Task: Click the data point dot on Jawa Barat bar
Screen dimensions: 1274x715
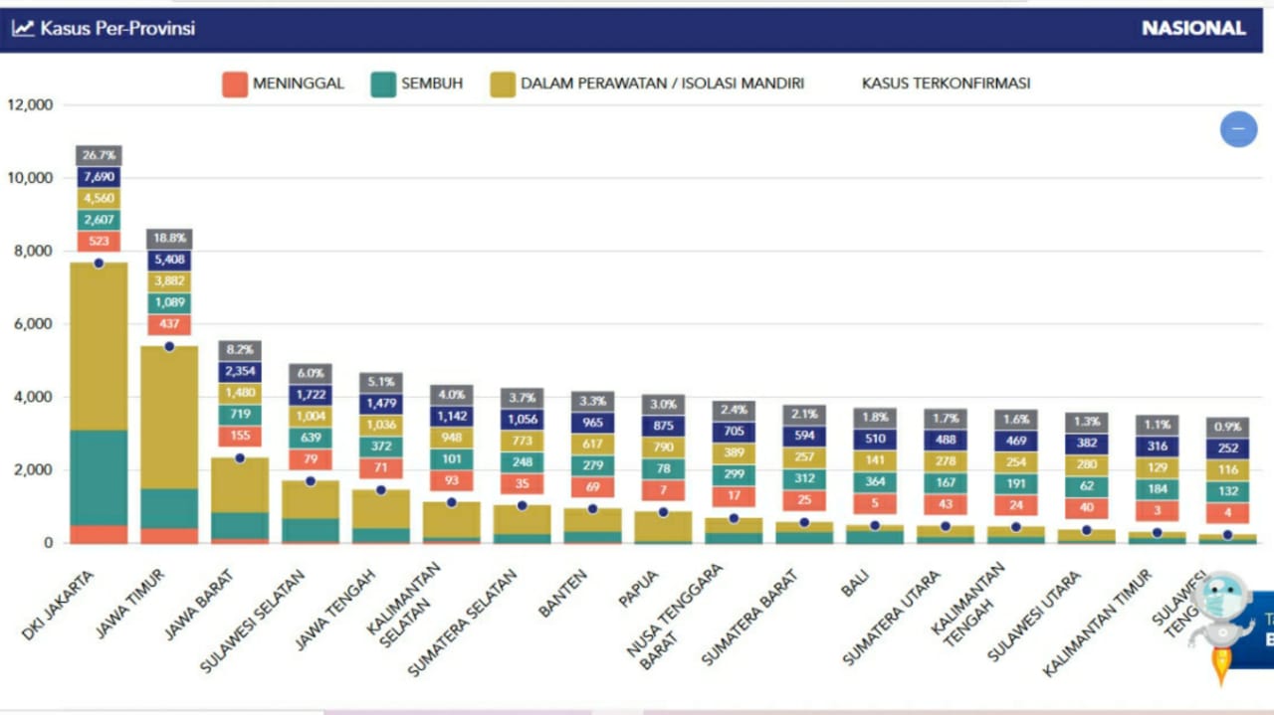Action: [240, 458]
